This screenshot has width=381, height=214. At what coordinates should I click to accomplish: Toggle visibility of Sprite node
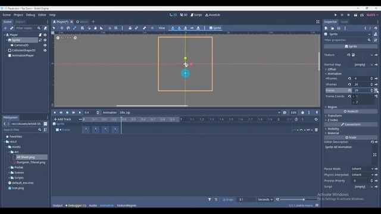click(45, 40)
